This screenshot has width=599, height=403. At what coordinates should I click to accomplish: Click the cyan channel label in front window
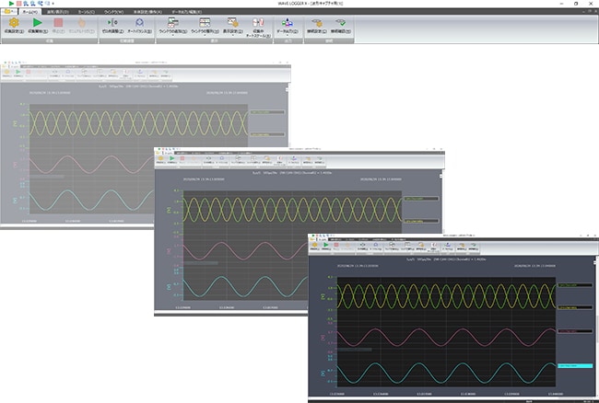[573, 365]
